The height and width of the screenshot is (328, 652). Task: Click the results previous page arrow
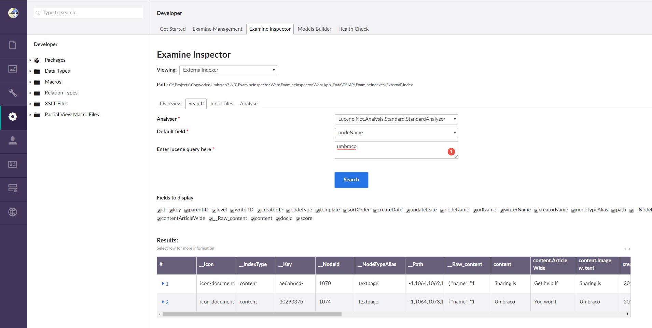(625, 249)
